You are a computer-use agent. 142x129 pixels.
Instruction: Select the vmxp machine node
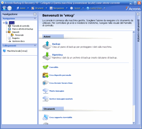coord(12,23)
